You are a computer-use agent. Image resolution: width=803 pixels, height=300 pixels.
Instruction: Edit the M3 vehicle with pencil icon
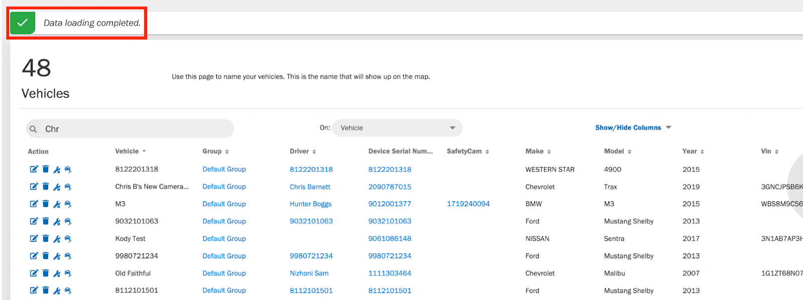point(34,204)
